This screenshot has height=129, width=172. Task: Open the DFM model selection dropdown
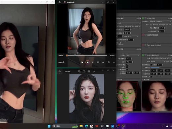[158, 62]
